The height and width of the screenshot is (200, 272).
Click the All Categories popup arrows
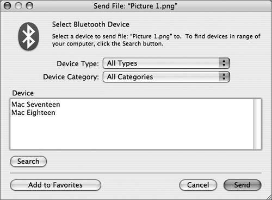click(x=224, y=77)
